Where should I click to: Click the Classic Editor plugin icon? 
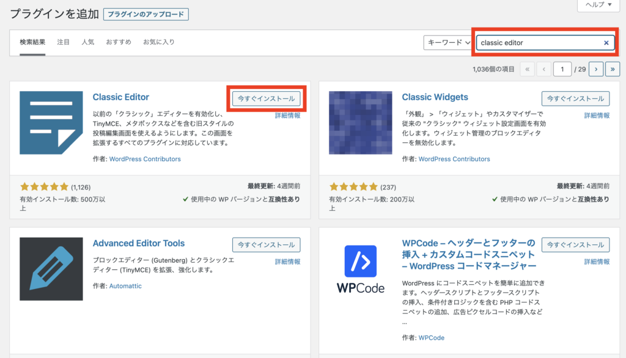[51, 123]
